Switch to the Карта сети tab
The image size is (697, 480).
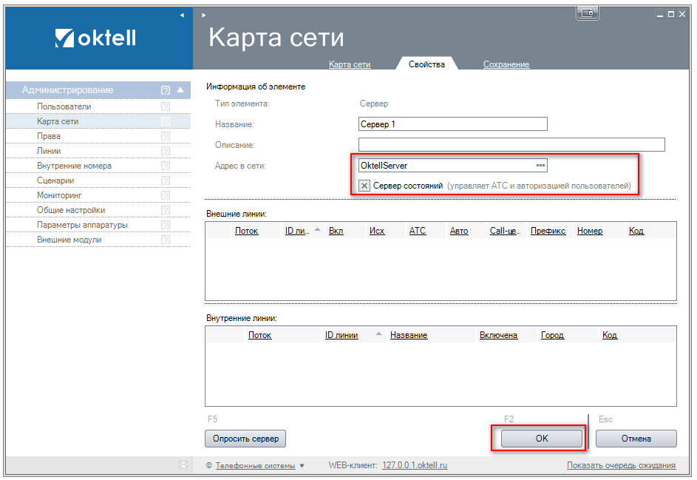click(350, 64)
